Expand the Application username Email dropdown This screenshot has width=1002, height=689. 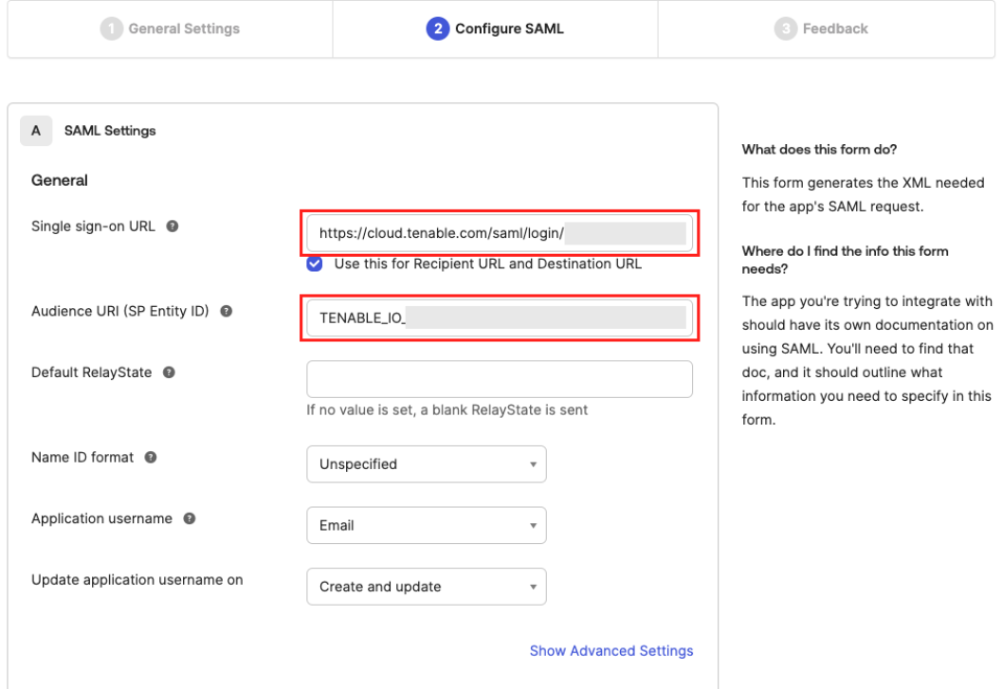[x=426, y=525]
